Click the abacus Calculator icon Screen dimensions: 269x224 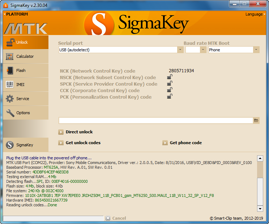[x=10, y=56]
